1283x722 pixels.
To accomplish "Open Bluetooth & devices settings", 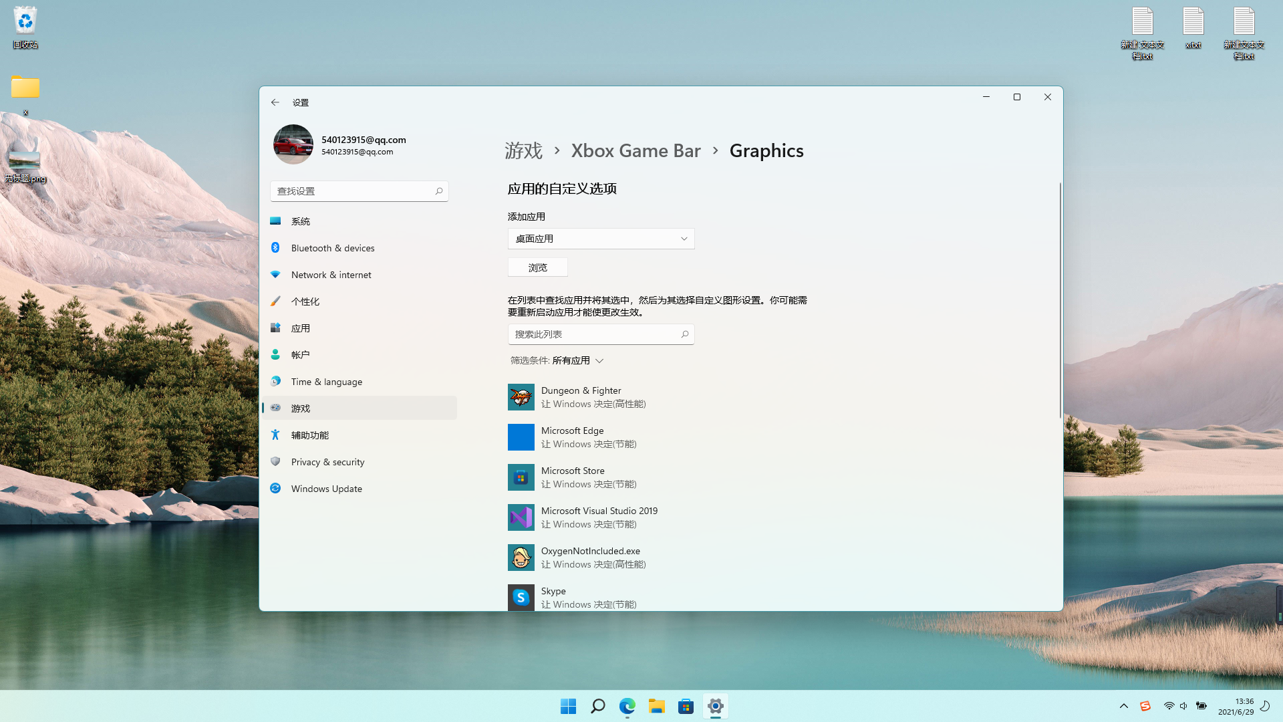I will tap(332, 248).
